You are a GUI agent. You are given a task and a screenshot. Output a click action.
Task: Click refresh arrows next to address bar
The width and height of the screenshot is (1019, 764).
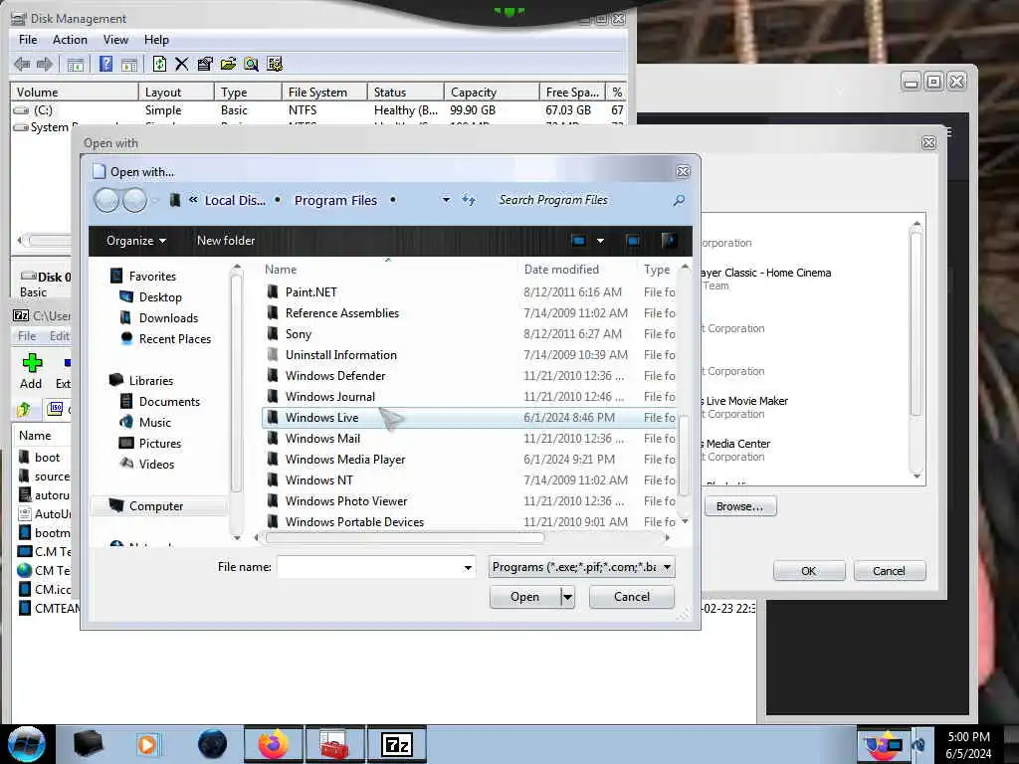click(x=469, y=199)
